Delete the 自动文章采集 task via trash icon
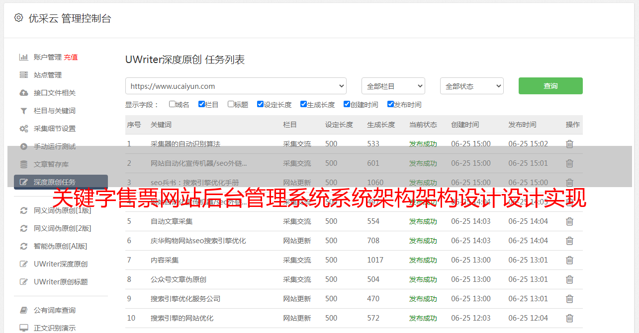The height and width of the screenshot is (333, 639). click(569, 221)
